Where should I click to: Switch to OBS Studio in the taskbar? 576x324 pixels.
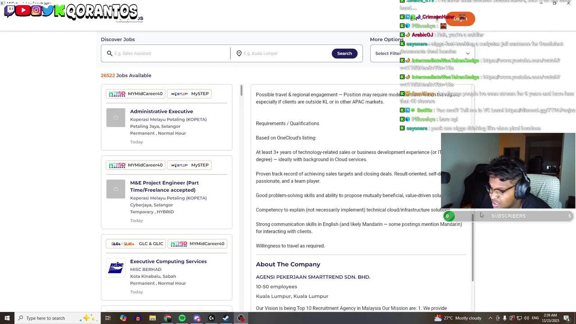241,318
